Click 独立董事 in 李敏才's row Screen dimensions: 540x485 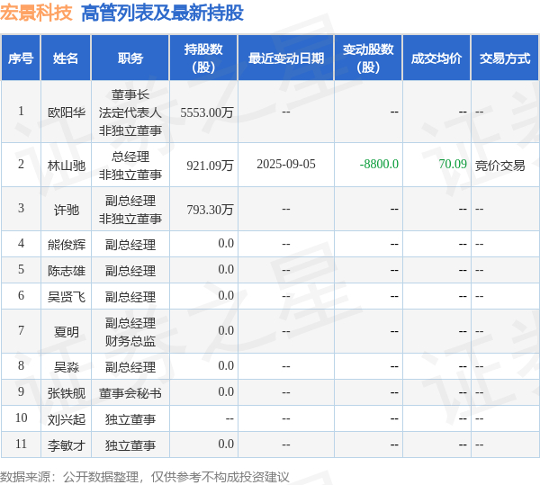(130, 445)
